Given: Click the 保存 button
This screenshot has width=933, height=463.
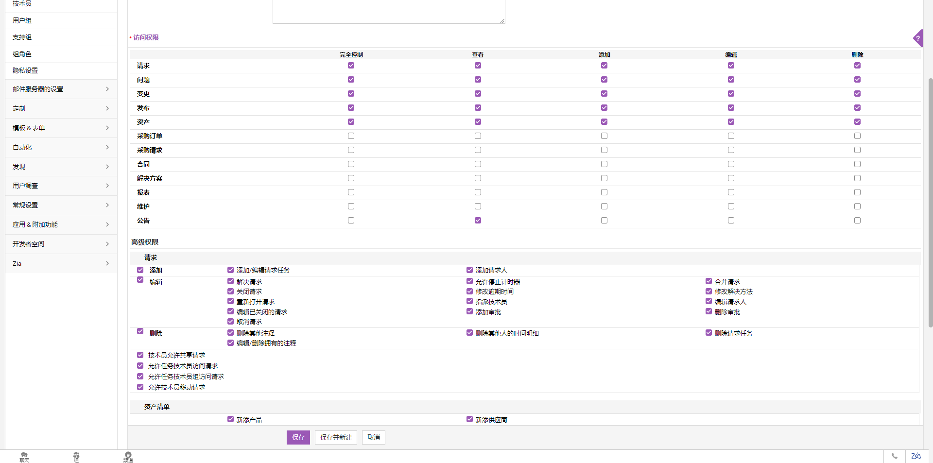Looking at the screenshot, I should (x=298, y=437).
